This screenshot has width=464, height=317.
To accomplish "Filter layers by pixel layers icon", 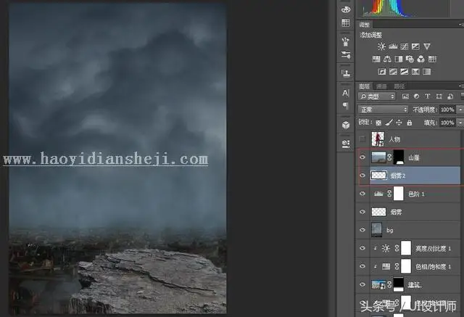I will coord(405,96).
